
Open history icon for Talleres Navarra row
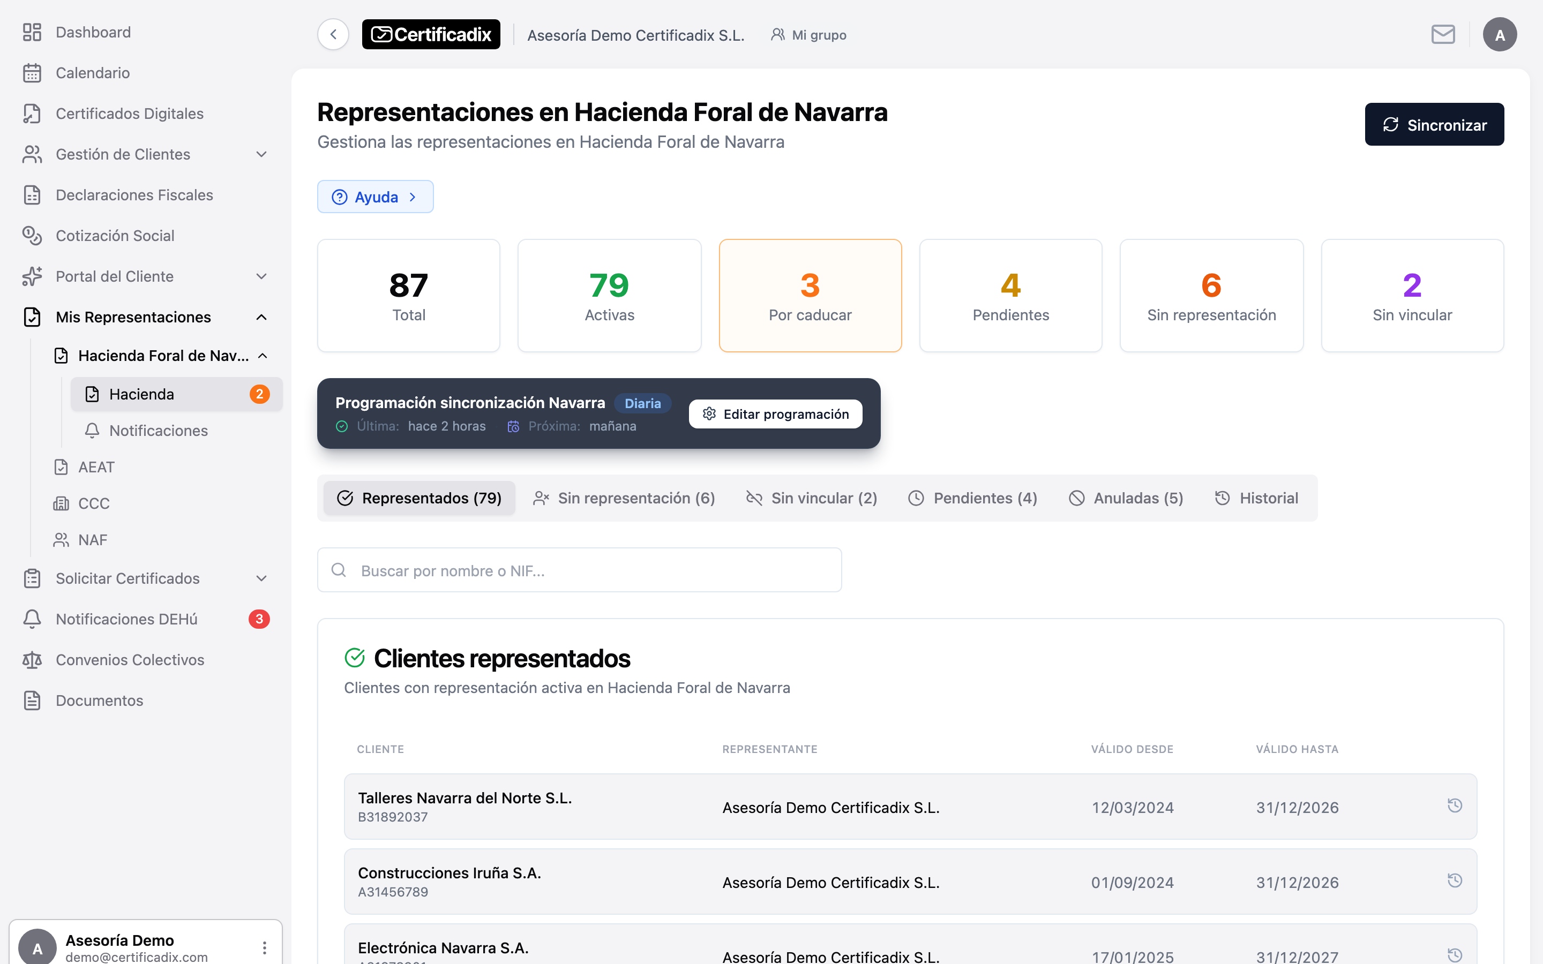[x=1455, y=806]
